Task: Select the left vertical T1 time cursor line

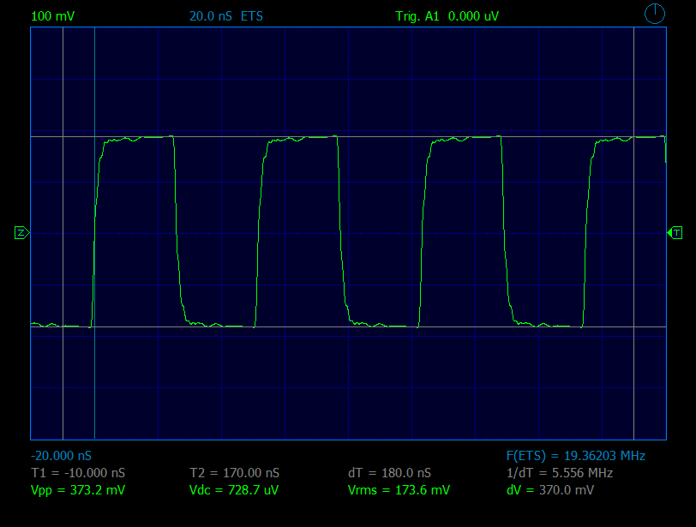Action: click(63, 233)
